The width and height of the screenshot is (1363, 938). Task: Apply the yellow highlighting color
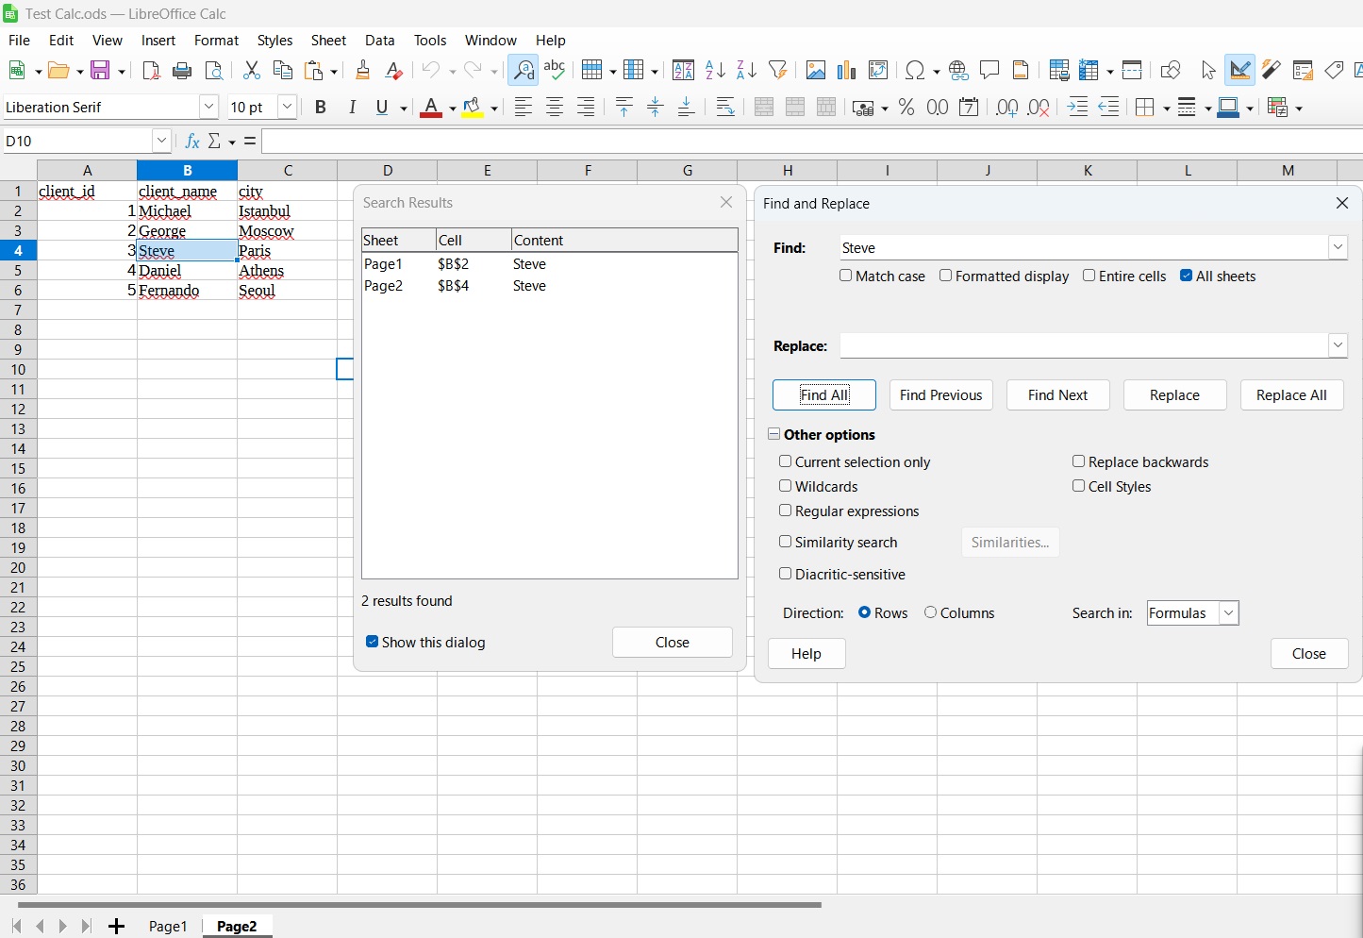tap(473, 108)
